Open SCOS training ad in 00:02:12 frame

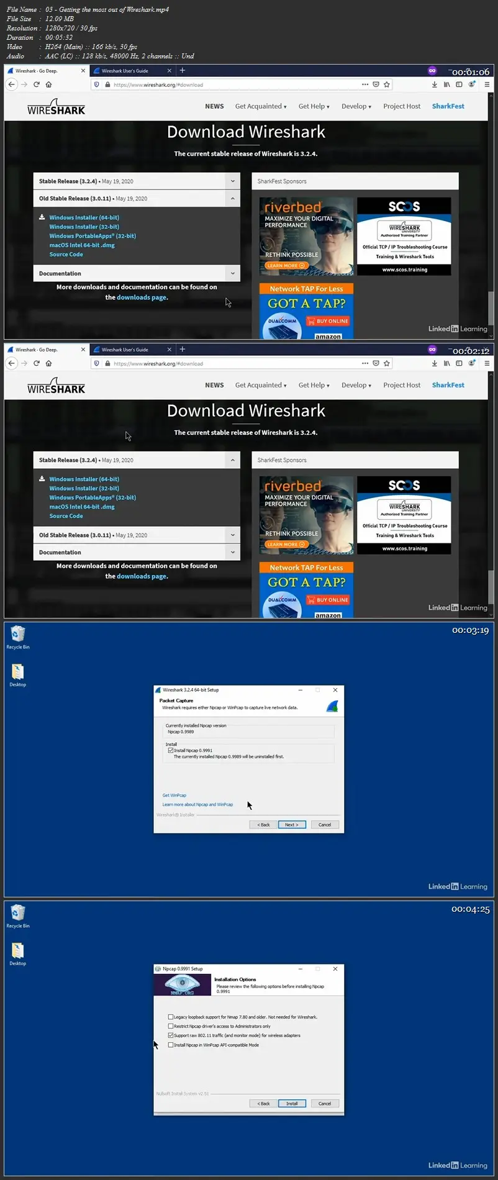pos(404,515)
